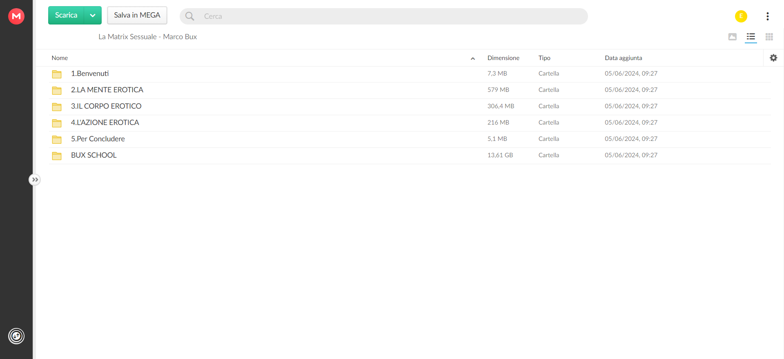Open the transfers manager icon in sidebar
Image resolution: width=784 pixels, height=359 pixels.
(16, 336)
